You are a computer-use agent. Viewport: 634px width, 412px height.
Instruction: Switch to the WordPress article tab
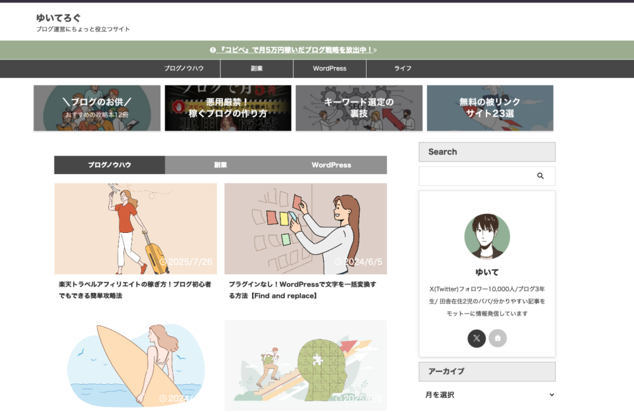(331, 165)
